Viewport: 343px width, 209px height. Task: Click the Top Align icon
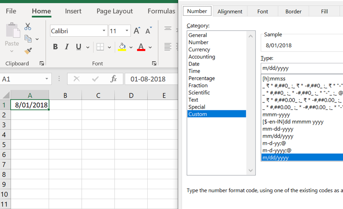tap(168, 29)
